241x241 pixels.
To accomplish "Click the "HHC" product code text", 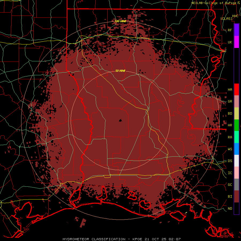I will coord(235,16).
